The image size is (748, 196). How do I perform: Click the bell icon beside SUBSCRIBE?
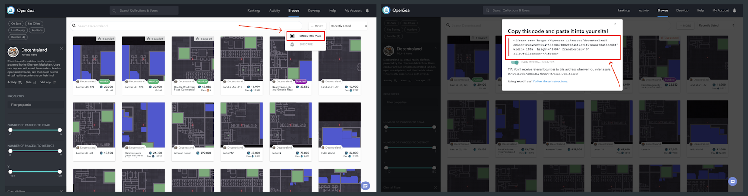(x=292, y=44)
